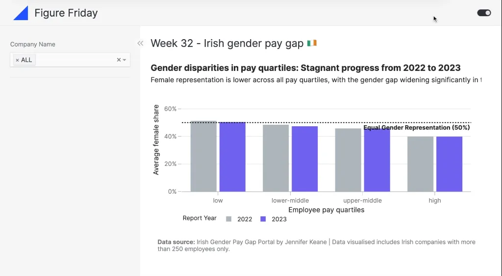Click the Equal Gender Representation (50%) annotation
The image size is (502, 276).
click(416, 128)
